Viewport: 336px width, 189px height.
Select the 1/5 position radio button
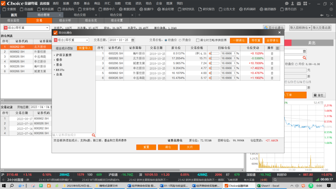coord(304,82)
